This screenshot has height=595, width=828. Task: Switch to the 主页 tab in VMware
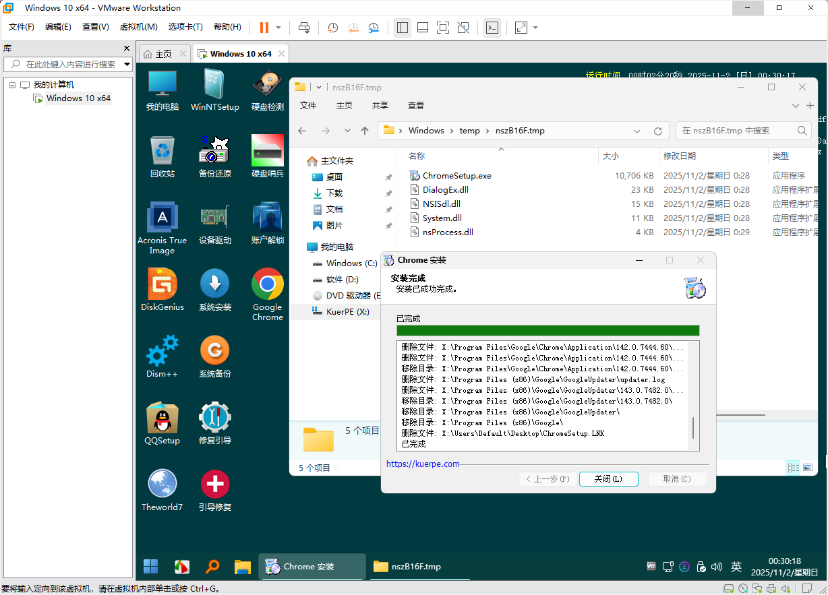tap(156, 54)
